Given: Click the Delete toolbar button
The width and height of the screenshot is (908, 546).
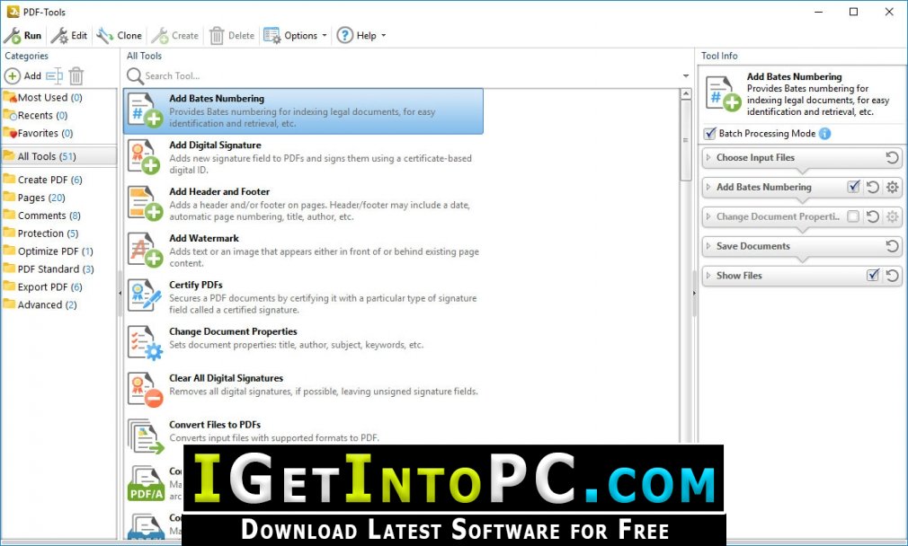Looking at the screenshot, I should tap(232, 36).
